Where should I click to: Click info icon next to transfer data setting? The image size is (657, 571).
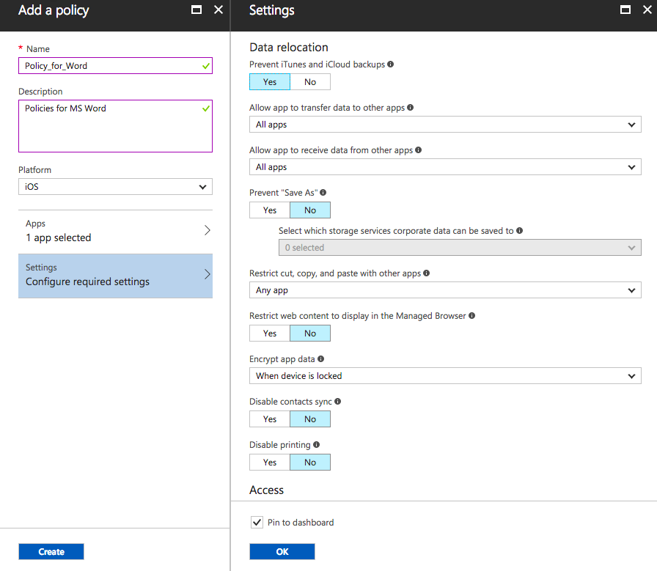pyautogui.click(x=411, y=108)
